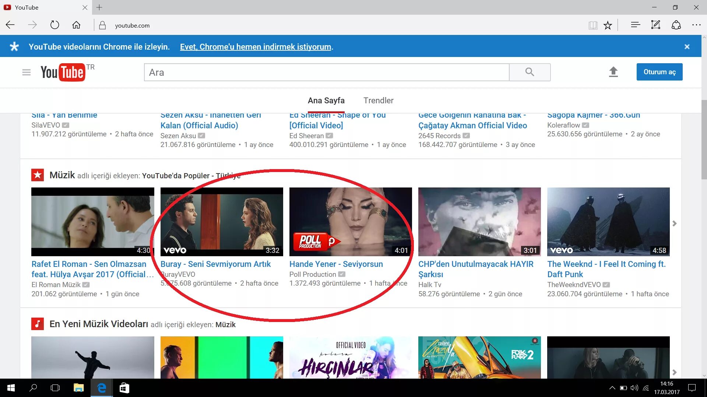
Task: Play The Weeknd I Feel It Coming thumbnail
Action: point(608,222)
